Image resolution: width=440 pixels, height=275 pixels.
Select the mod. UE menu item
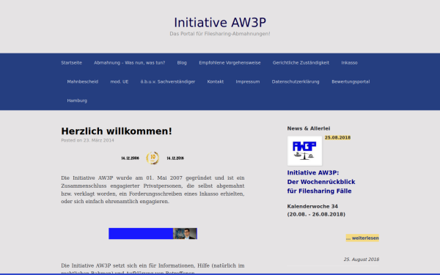point(120,81)
